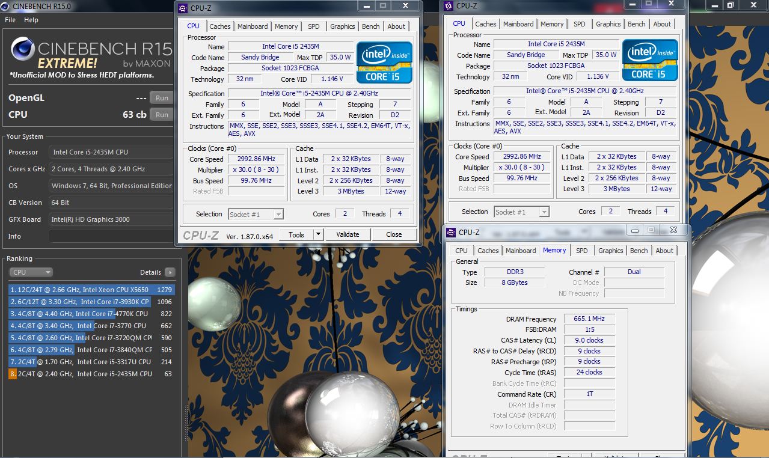
Task: Click Core VID value 1.146 V
Action: tap(332, 79)
